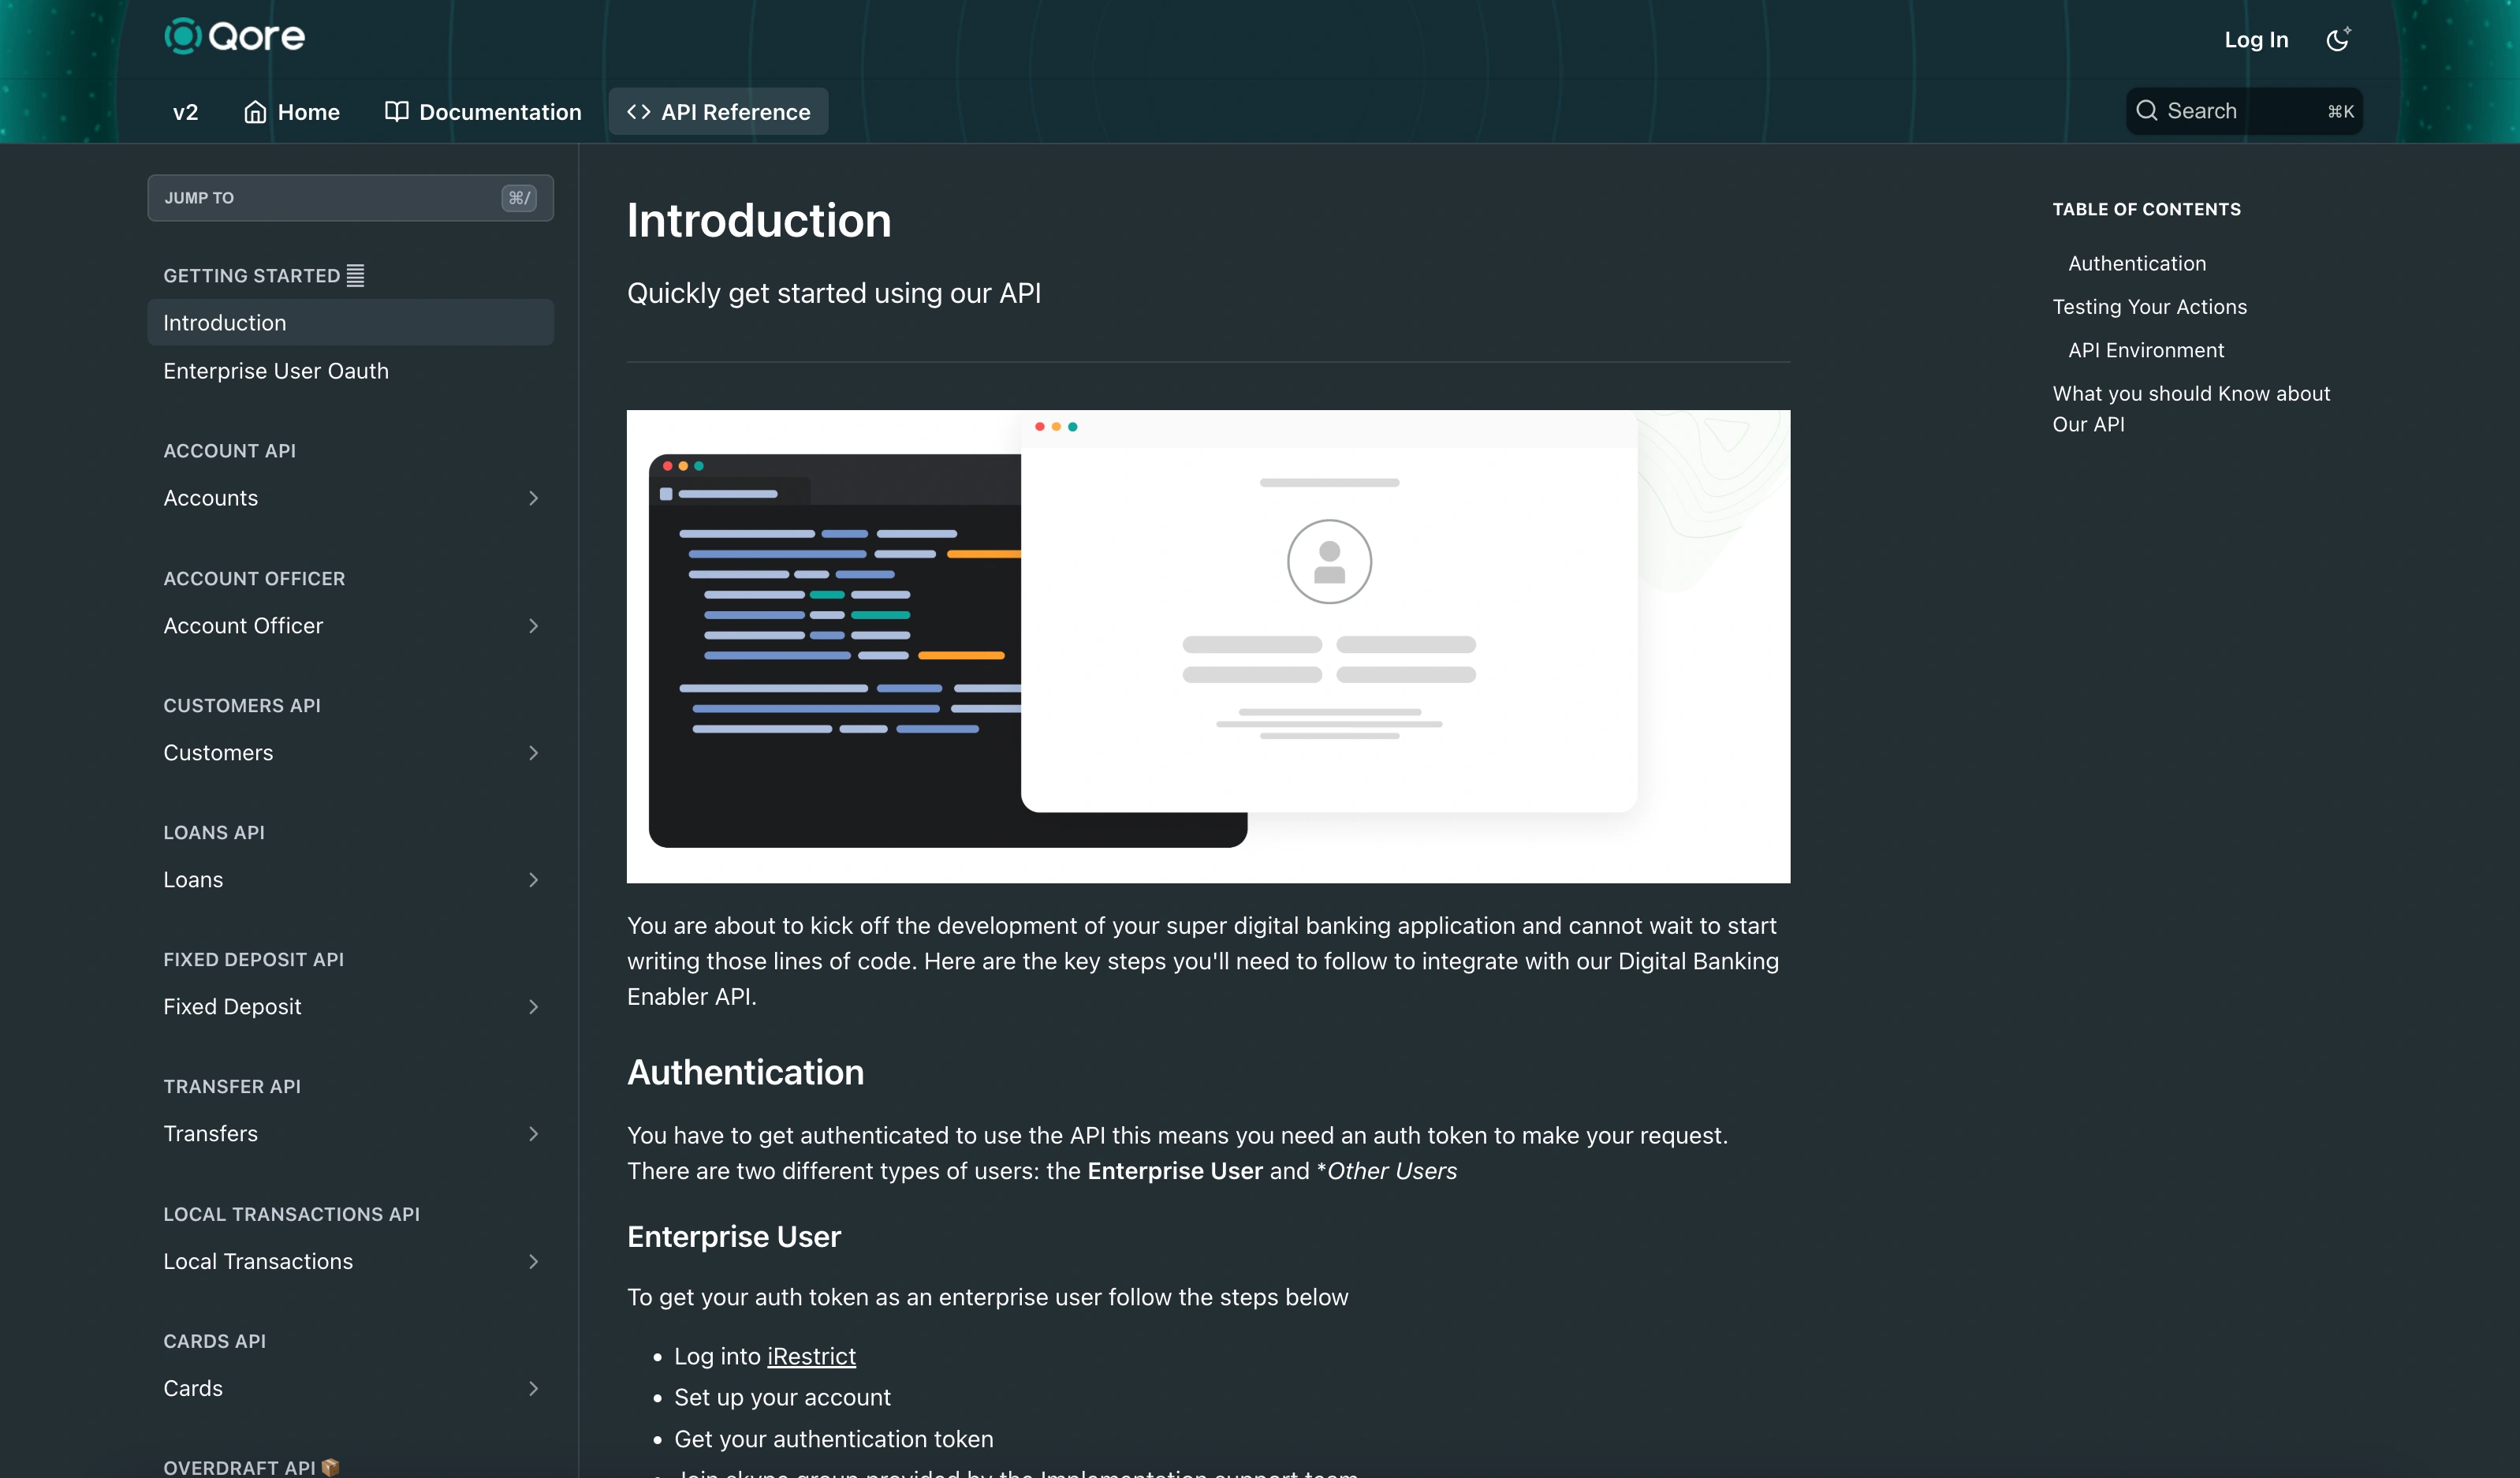Viewport: 2520px width, 1478px height.
Task: Open the Log In link
Action: coord(2256,40)
